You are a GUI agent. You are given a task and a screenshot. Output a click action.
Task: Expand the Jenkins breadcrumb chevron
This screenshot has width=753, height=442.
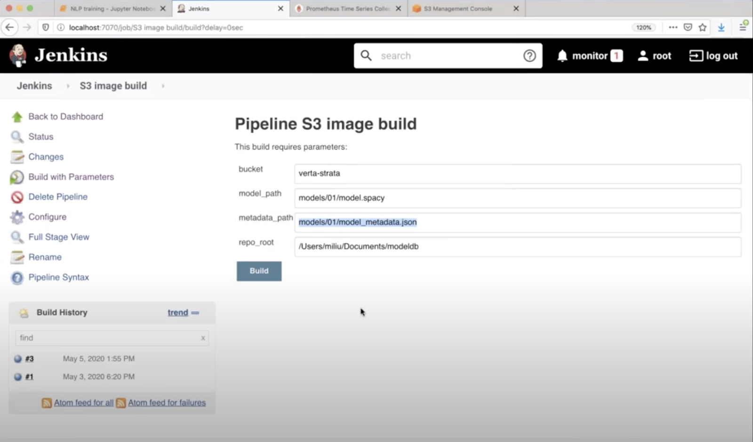tap(68, 86)
